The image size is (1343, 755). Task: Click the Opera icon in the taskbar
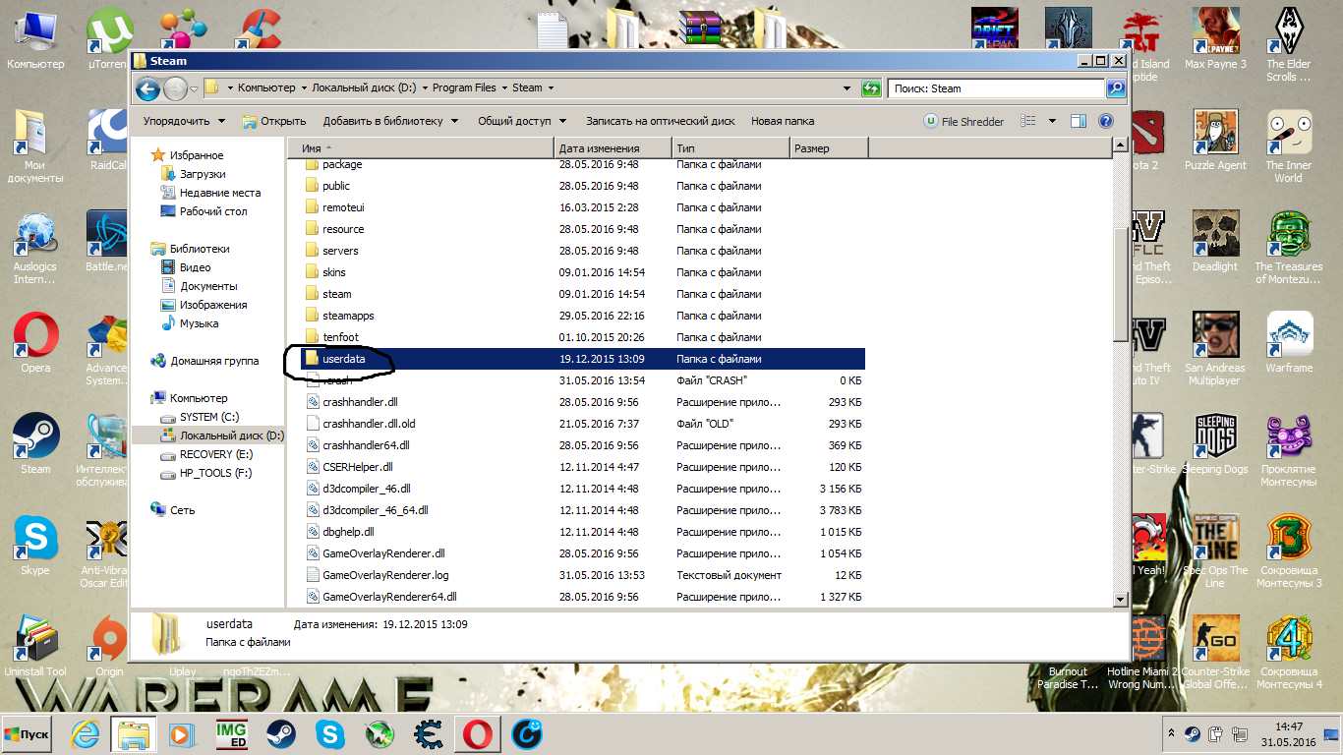point(478,733)
